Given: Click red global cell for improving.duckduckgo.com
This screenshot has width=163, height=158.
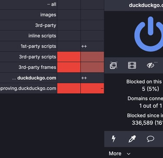Looking at the screenshot, I should point(69,88).
